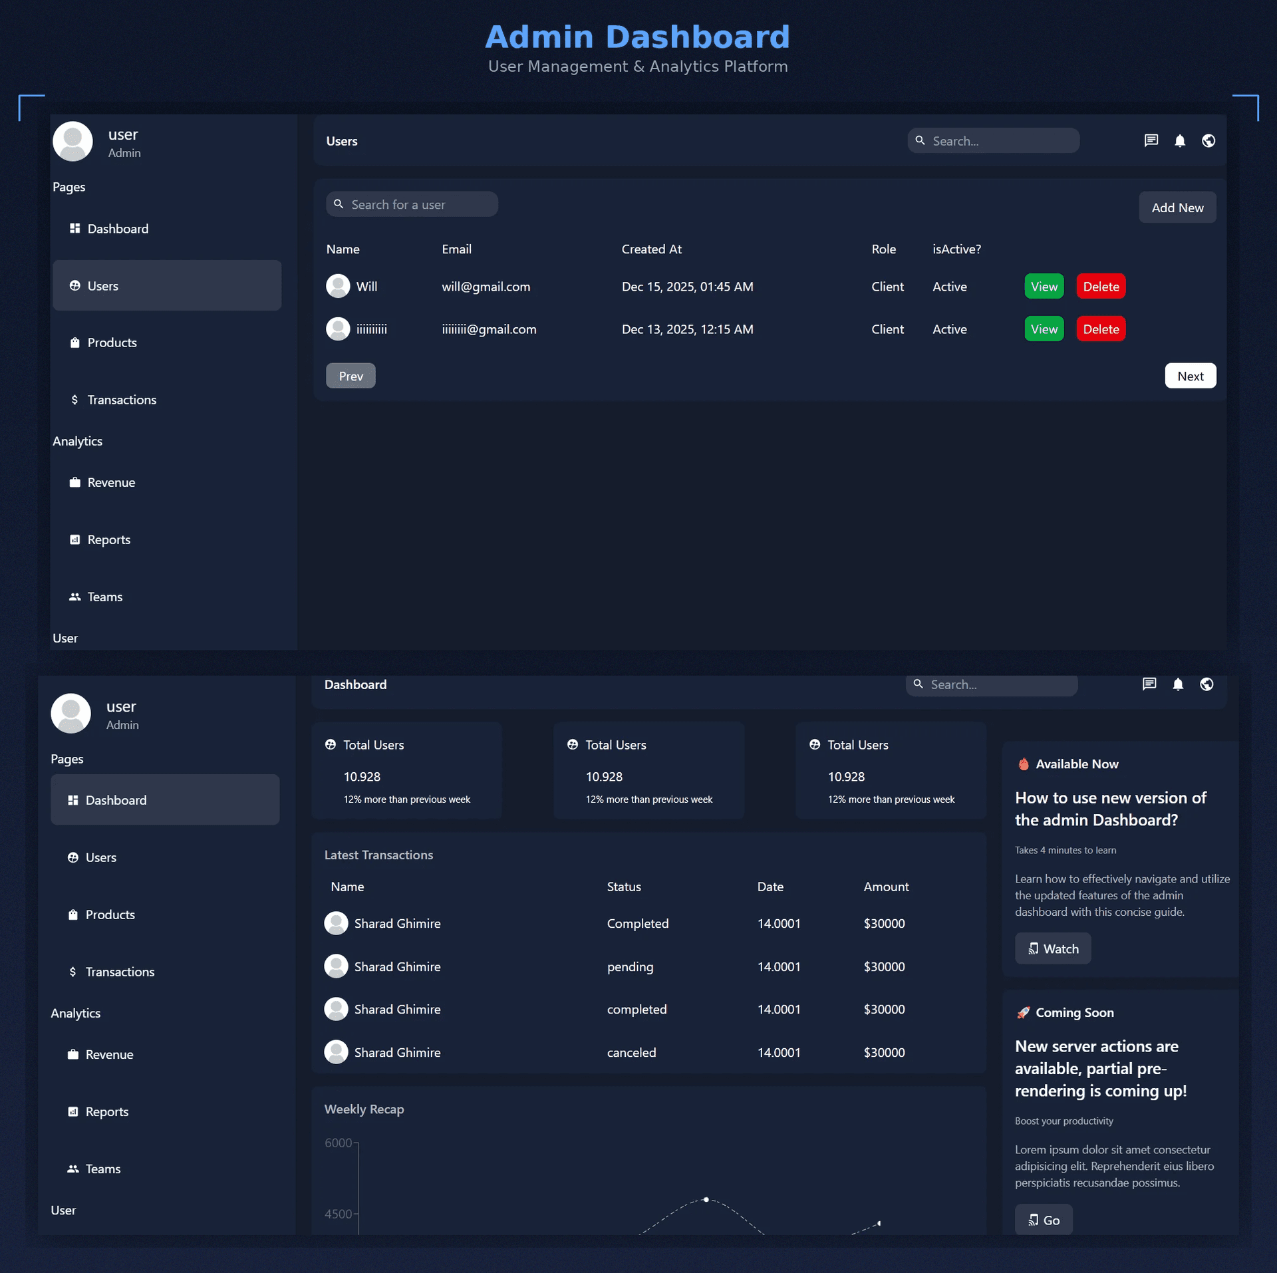The image size is (1277, 1273).
Task: Open notifications bell in Users header
Action: tap(1179, 140)
